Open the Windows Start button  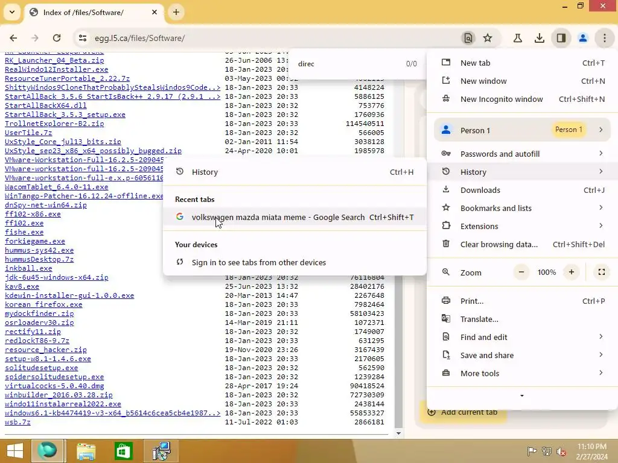tap(15, 451)
